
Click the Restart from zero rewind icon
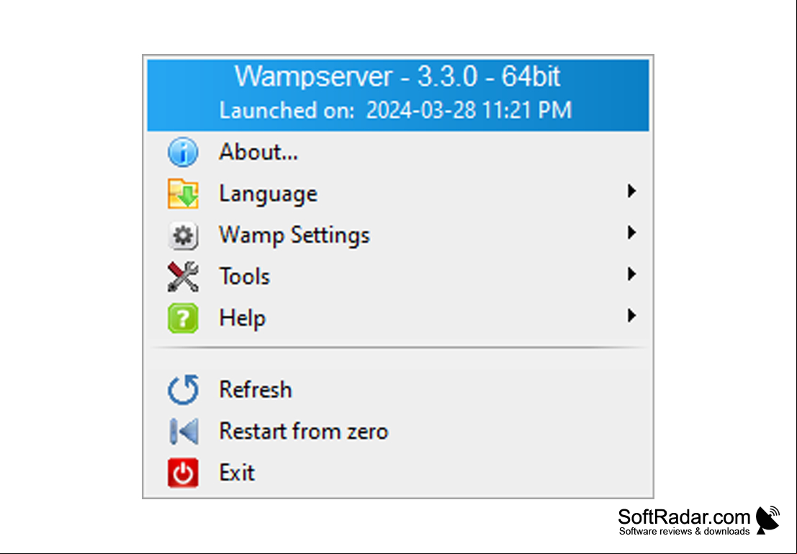point(184,432)
